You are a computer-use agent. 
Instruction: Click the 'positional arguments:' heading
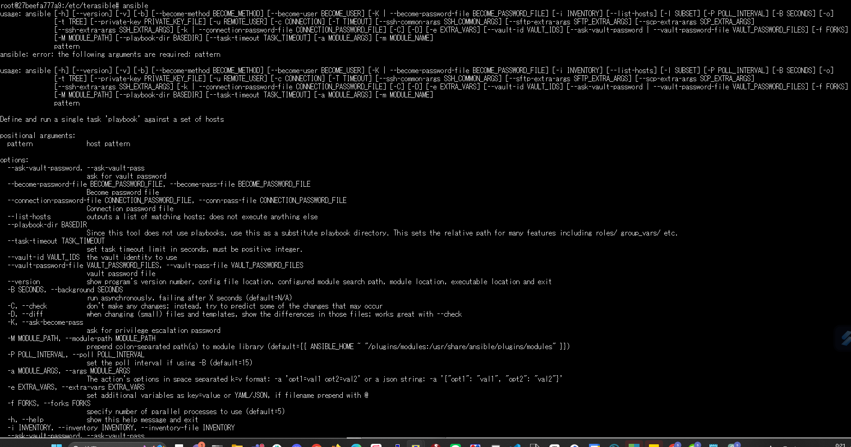click(x=38, y=135)
